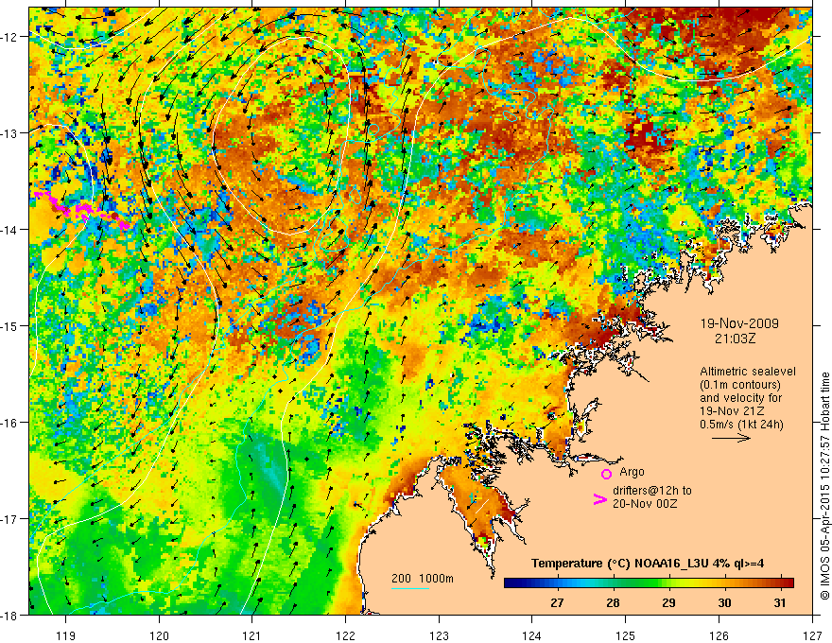Click the color bar tick label '30'
The image size is (832, 643).
(x=724, y=602)
